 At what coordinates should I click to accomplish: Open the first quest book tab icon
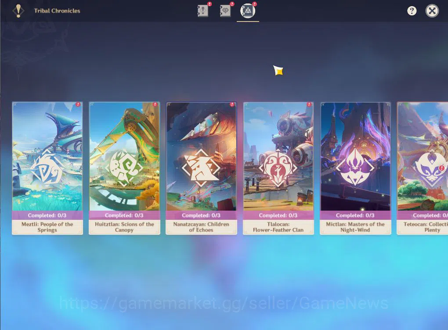click(203, 11)
